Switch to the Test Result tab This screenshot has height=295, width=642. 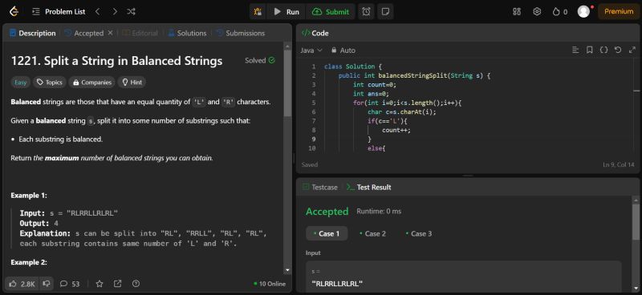368,187
